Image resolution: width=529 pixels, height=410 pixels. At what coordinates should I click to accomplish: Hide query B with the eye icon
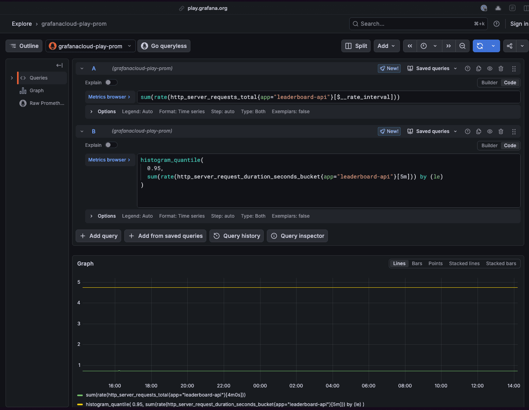pyautogui.click(x=490, y=131)
